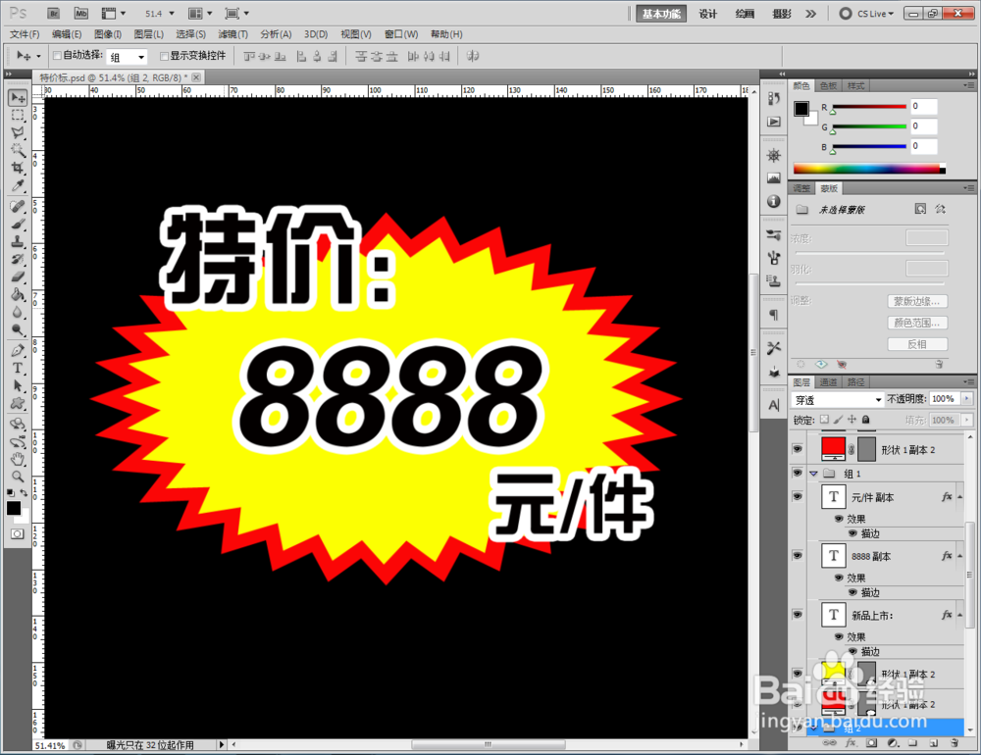Image resolution: width=981 pixels, height=755 pixels.
Task: Select the Type tool in the toolbar
Action: point(17,368)
